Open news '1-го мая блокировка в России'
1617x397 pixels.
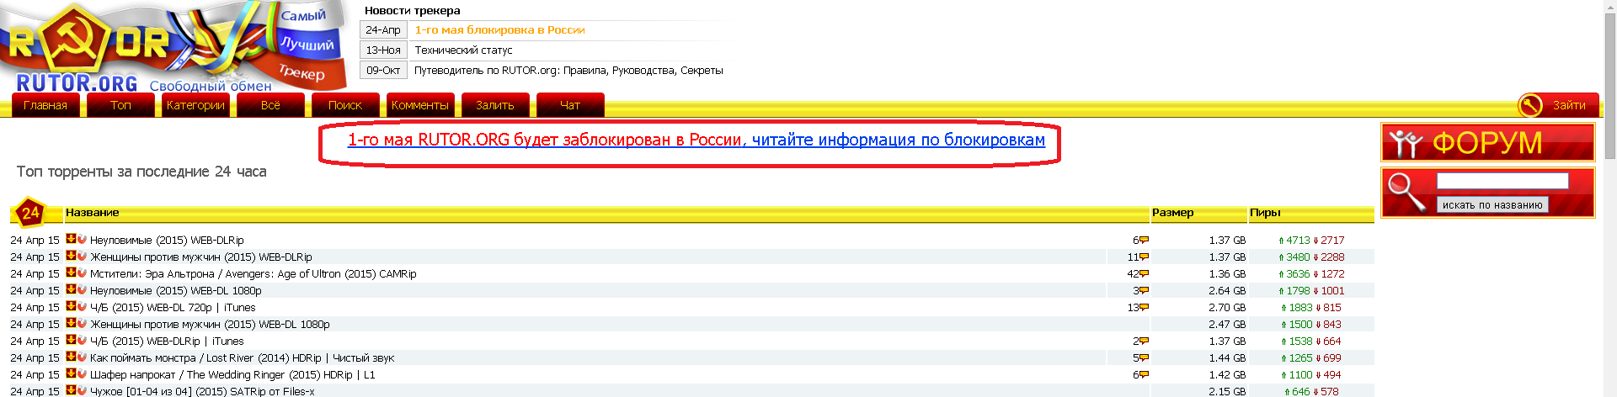coord(499,29)
